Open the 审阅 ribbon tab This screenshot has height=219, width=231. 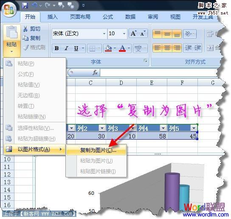(153, 17)
